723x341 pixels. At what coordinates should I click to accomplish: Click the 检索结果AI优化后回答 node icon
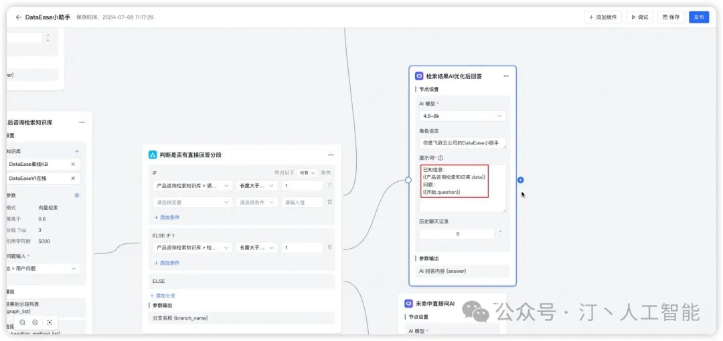(x=419, y=76)
